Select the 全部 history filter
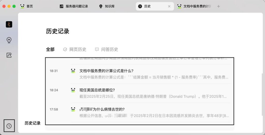265x135 pixels. (50, 49)
